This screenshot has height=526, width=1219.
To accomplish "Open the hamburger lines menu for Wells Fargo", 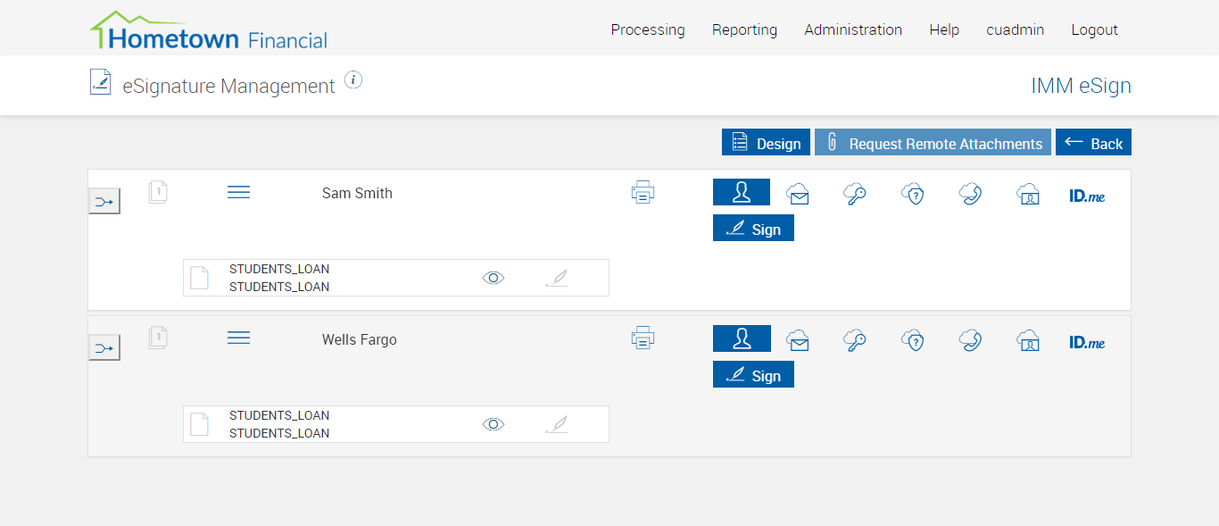I will pyautogui.click(x=238, y=338).
